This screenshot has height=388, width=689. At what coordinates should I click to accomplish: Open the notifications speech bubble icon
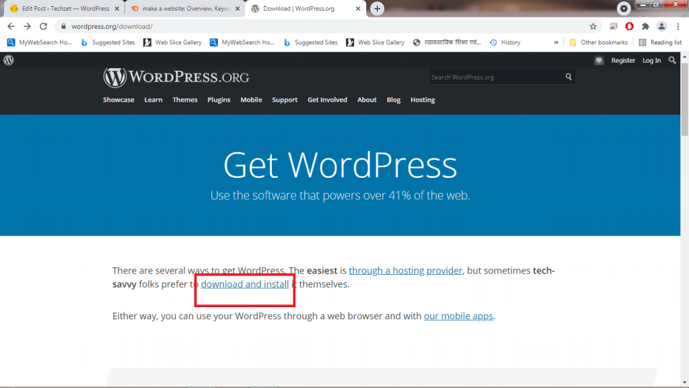pyautogui.click(x=599, y=61)
